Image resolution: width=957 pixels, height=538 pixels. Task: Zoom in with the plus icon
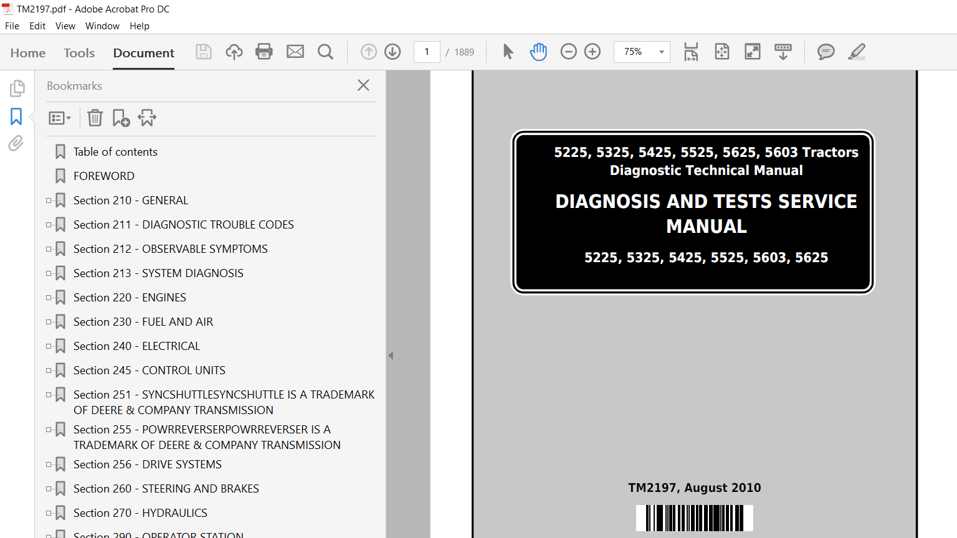593,52
